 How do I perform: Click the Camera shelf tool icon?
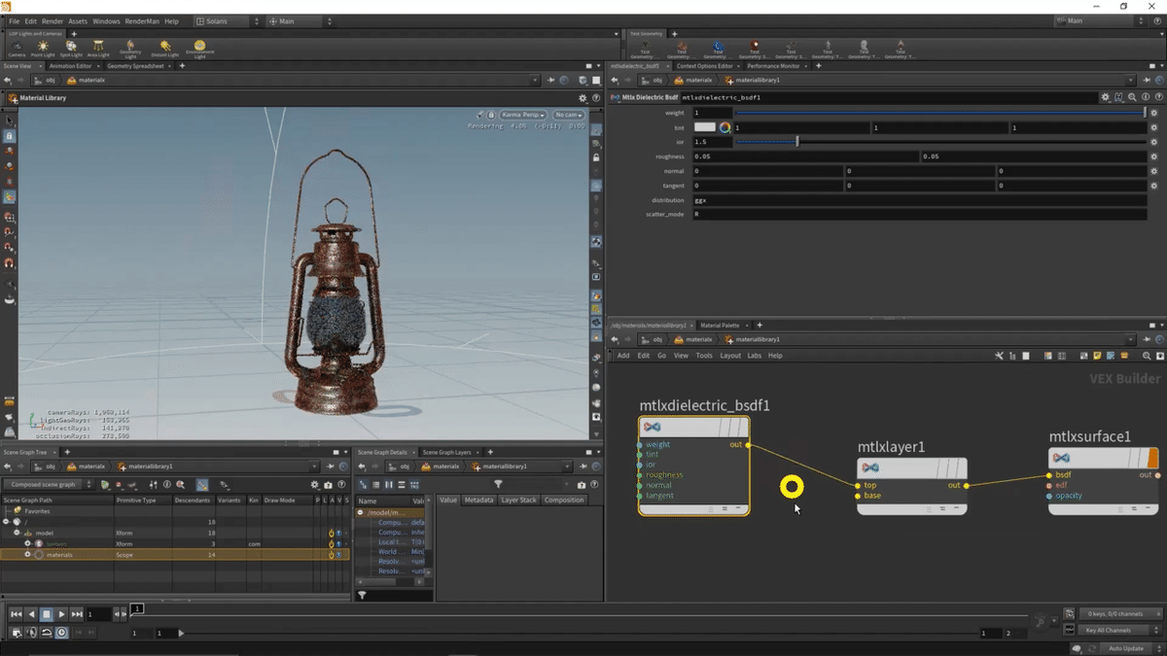(17, 47)
